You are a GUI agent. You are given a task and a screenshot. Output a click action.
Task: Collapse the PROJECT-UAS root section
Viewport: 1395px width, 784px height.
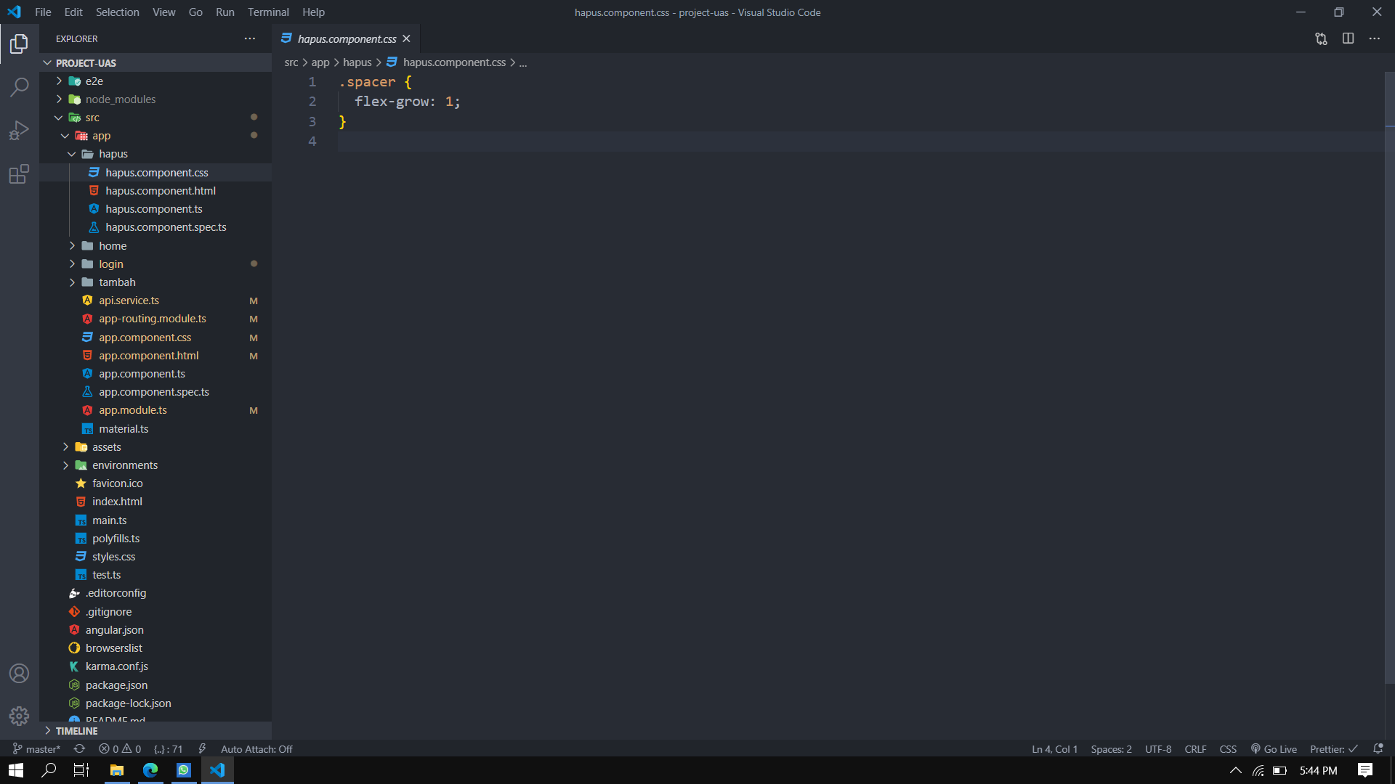[x=86, y=62]
